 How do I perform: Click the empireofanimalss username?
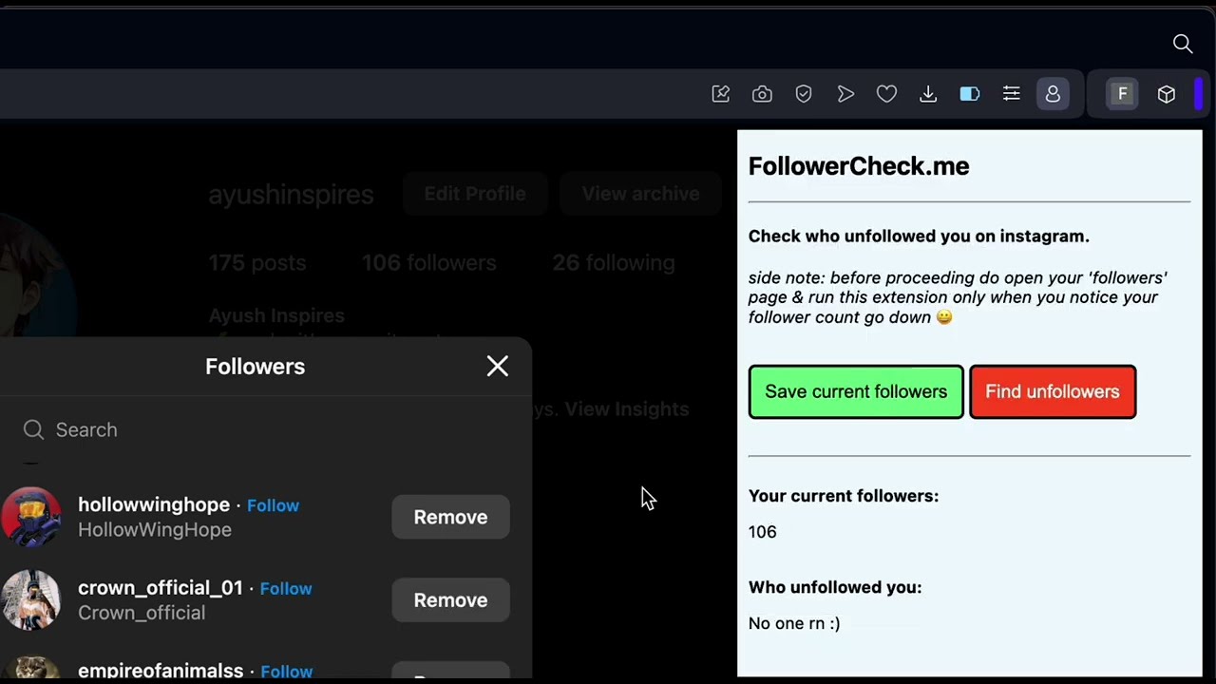(161, 671)
